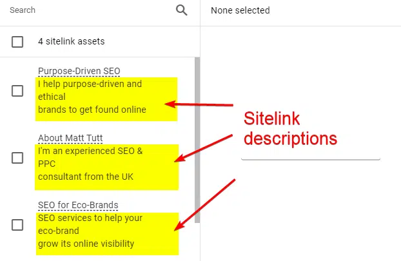Viewport: 401px width, 261px height.
Task: Enable the SEO for Eco-Brands checkbox
Action: coord(17,225)
